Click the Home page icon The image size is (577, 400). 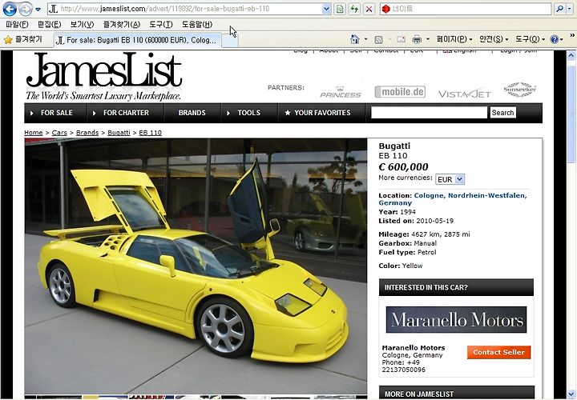click(355, 39)
